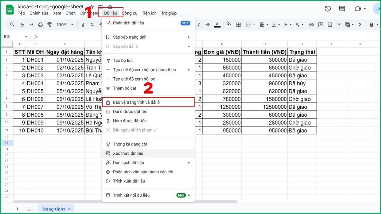Open the Name Box dropdown arrow beside E13
The height and width of the screenshot is (214, 381).
point(26,37)
